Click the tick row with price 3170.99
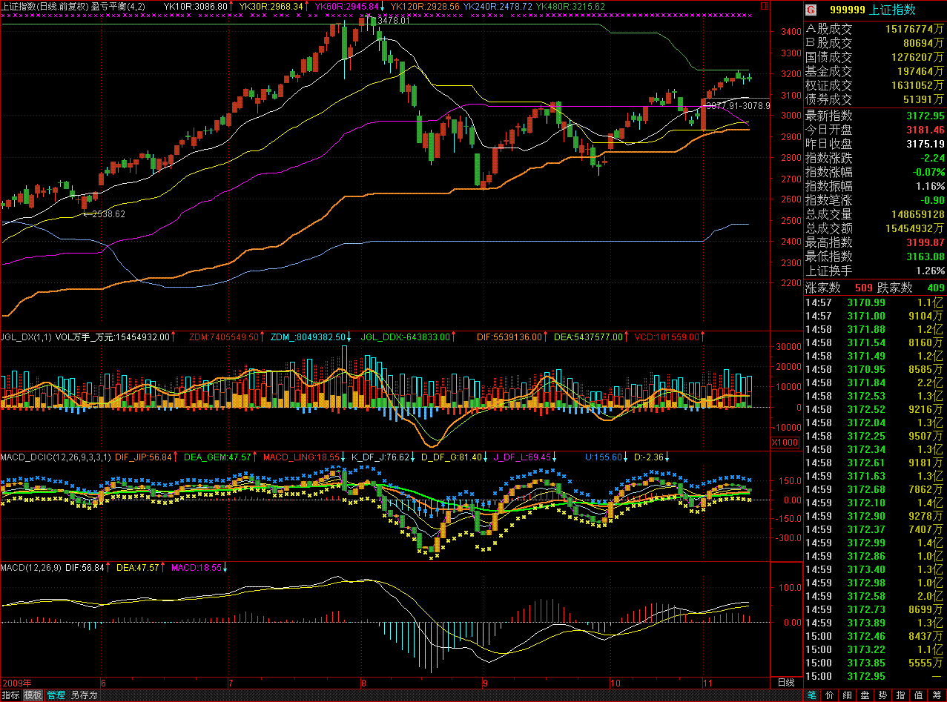This screenshot has height=702, width=947. tap(875, 302)
